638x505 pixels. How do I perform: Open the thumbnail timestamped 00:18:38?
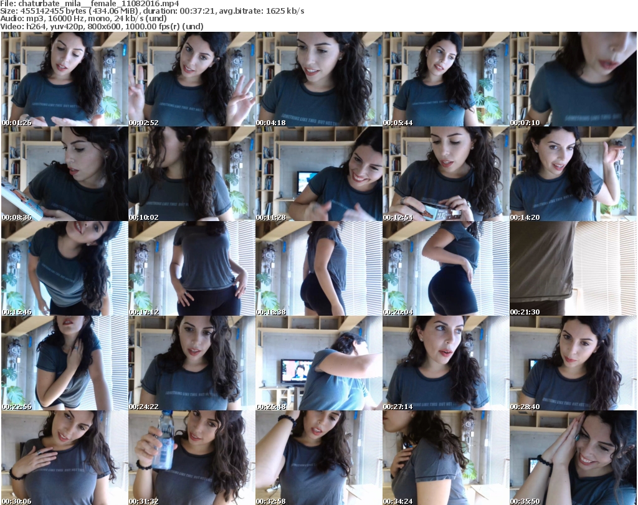pyautogui.click(x=318, y=268)
